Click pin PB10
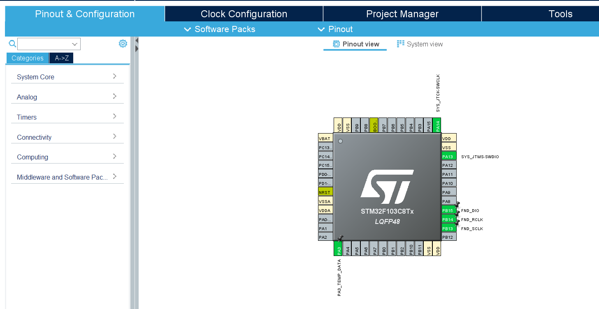 [x=411, y=249]
